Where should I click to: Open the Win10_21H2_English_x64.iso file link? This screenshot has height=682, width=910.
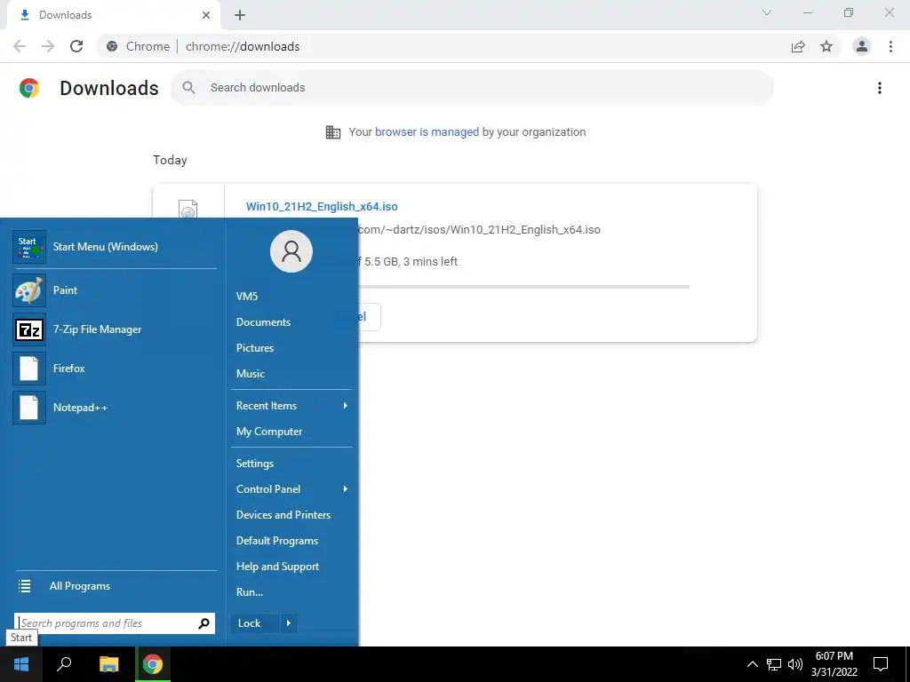322,206
